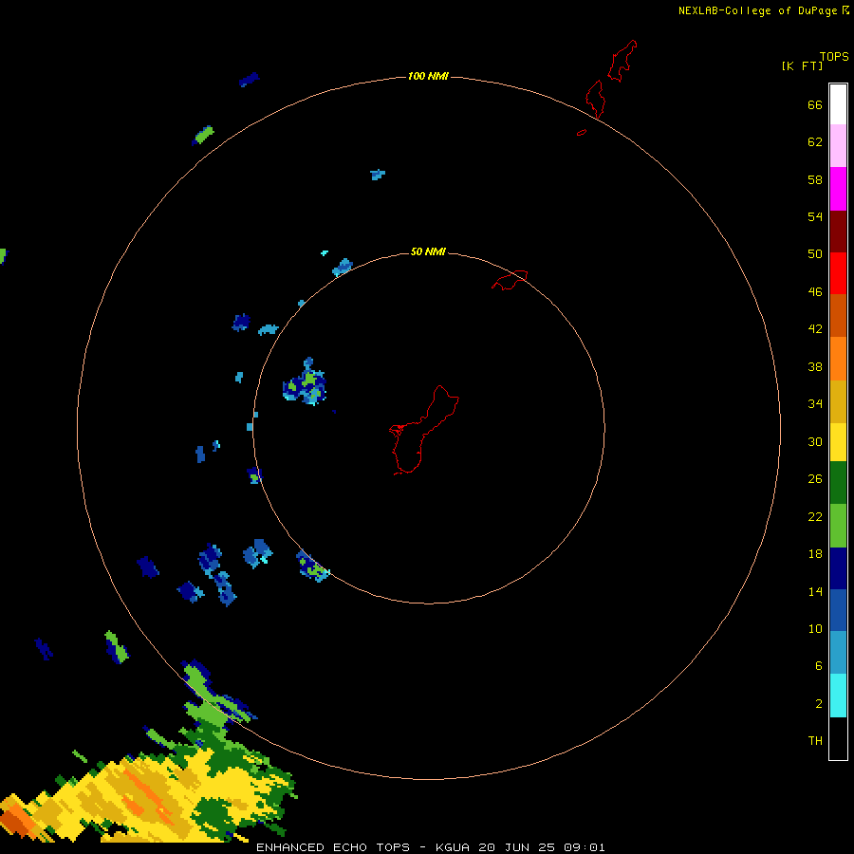Click the legend value 58
854x854 pixels.
(x=815, y=179)
